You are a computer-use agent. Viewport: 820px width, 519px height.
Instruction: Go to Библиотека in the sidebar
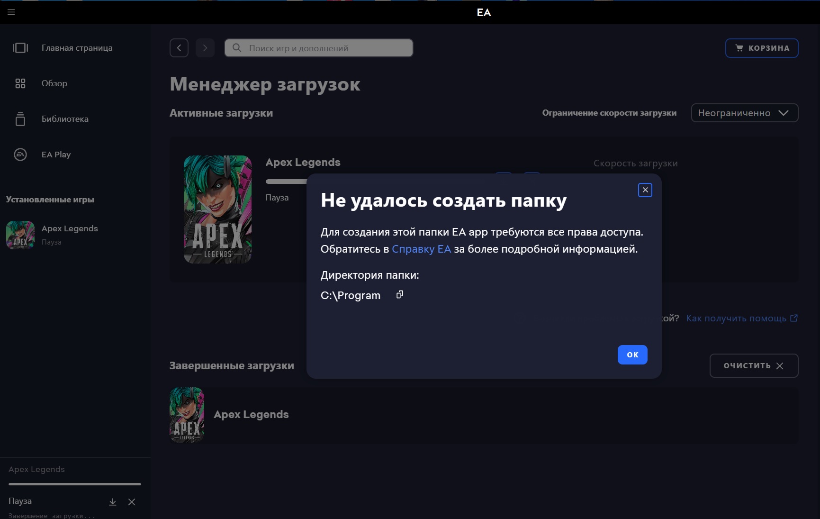(x=65, y=119)
